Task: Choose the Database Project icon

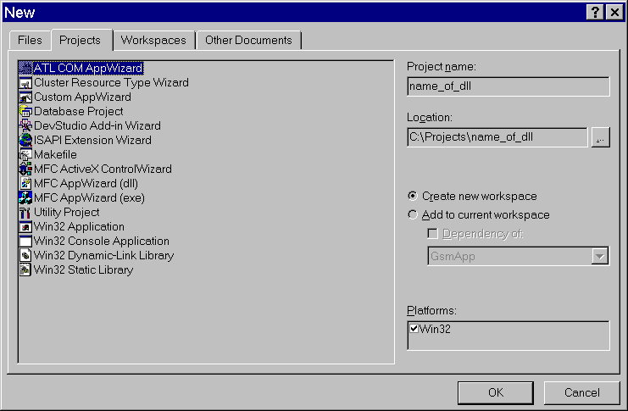Action: click(x=25, y=111)
